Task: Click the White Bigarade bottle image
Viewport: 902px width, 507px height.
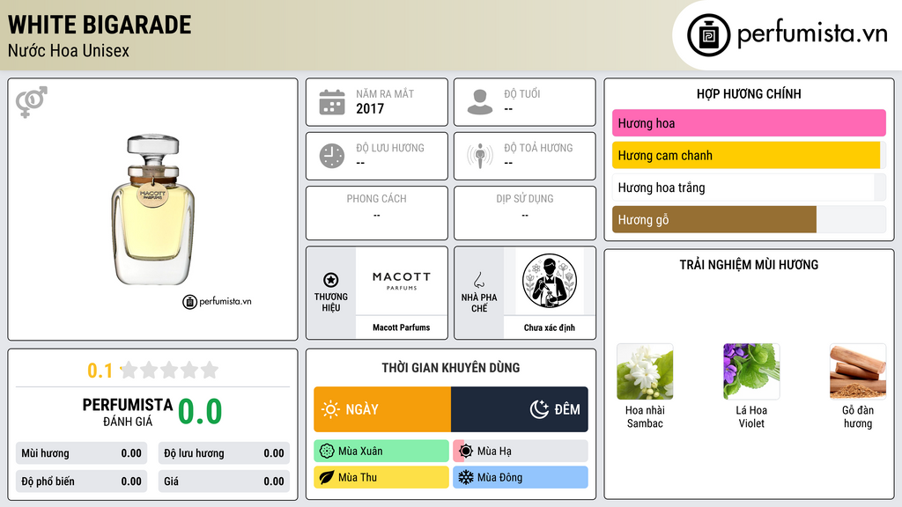Action: 152,209
